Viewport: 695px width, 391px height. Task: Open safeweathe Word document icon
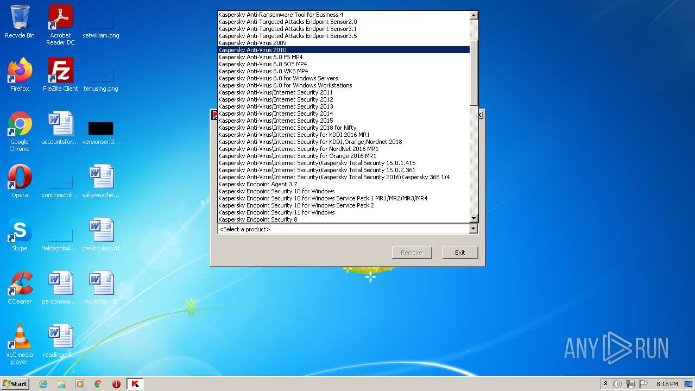click(x=101, y=181)
